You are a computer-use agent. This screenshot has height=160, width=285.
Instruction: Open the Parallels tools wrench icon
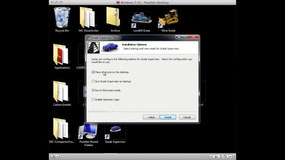(216, 156)
